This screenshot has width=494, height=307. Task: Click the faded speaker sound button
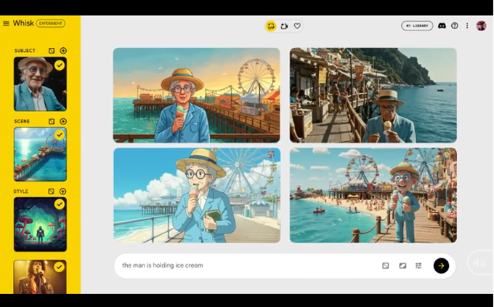479,263
